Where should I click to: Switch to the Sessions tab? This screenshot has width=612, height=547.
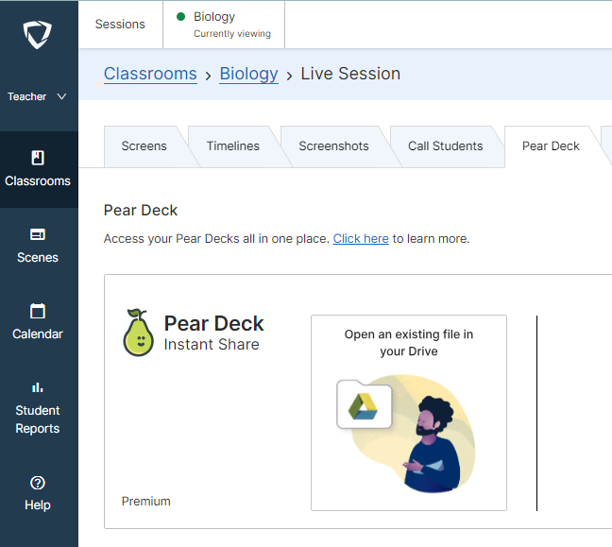pyautogui.click(x=120, y=25)
